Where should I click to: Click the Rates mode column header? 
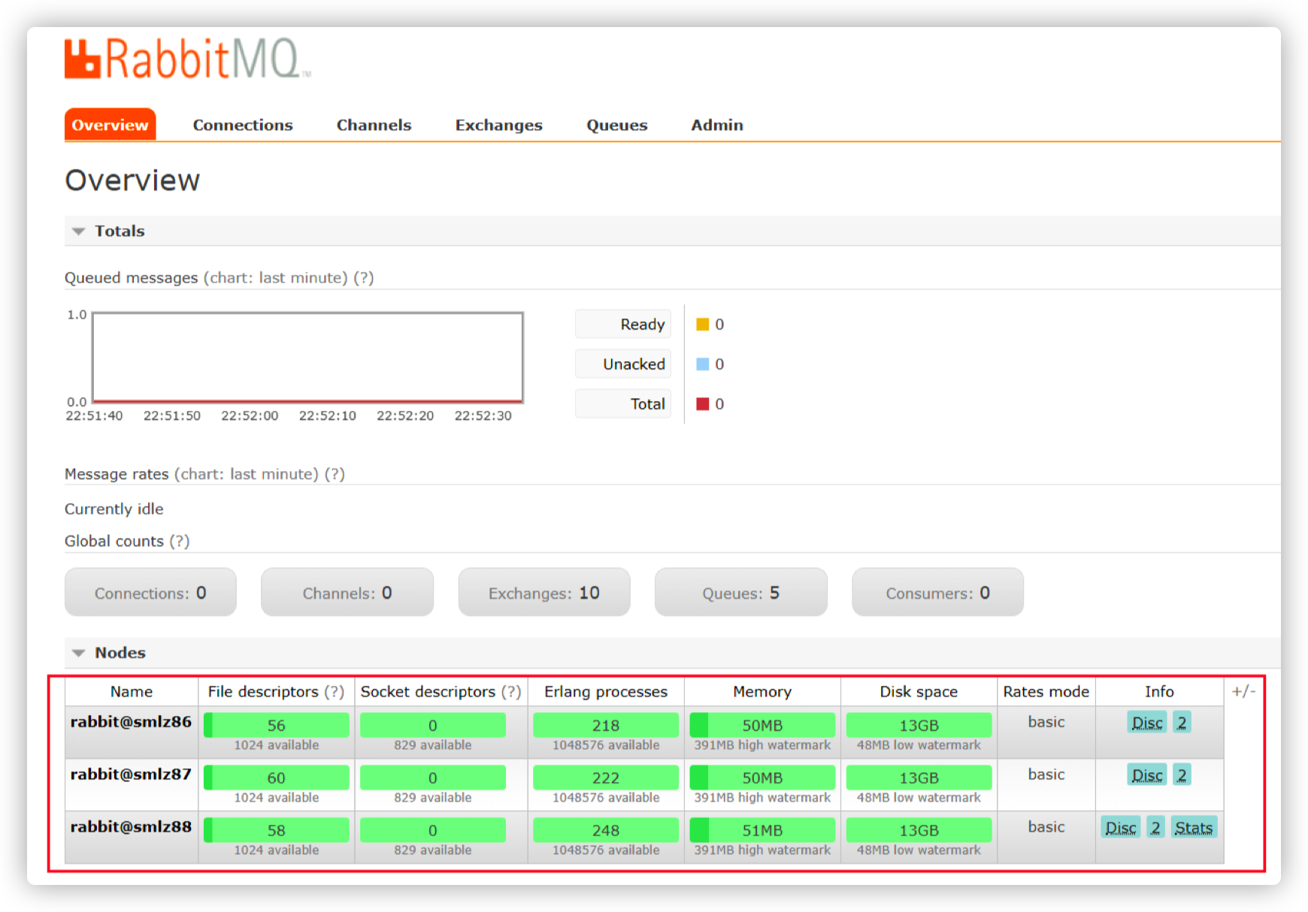1046,692
